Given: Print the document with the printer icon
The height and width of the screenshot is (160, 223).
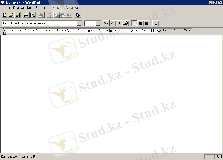Looking at the screenshot, I should pos(26,15).
